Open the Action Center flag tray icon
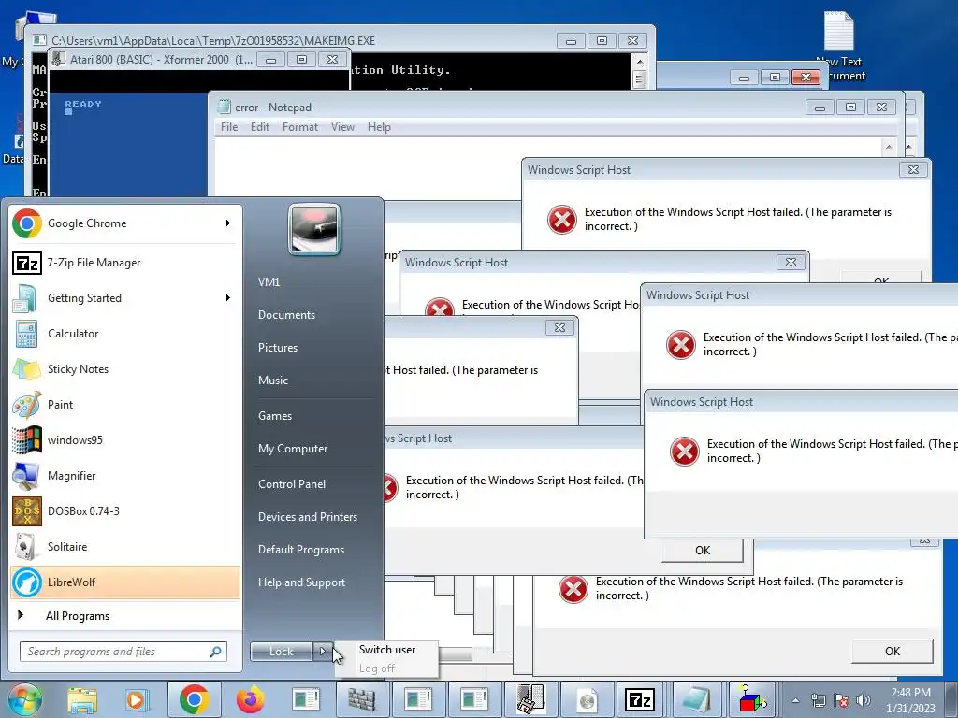Image resolution: width=958 pixels, height=718 pixels. (x=841, y=700)
